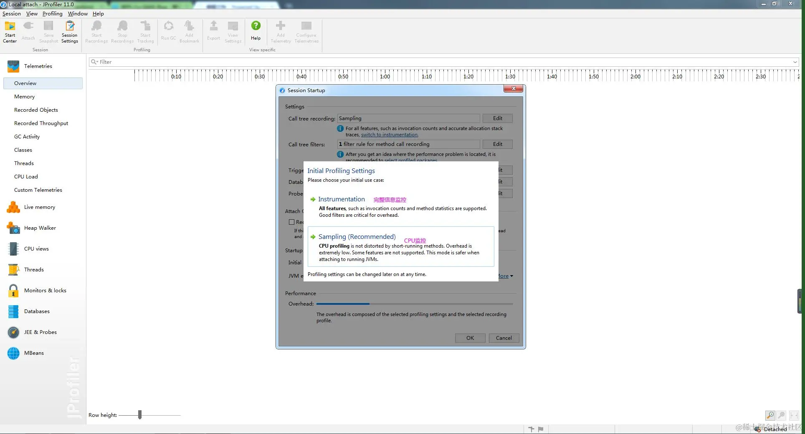Toggle the checkbox in the Attach section
This screenshot has height=434, width=805.
(x=291, y=222)
